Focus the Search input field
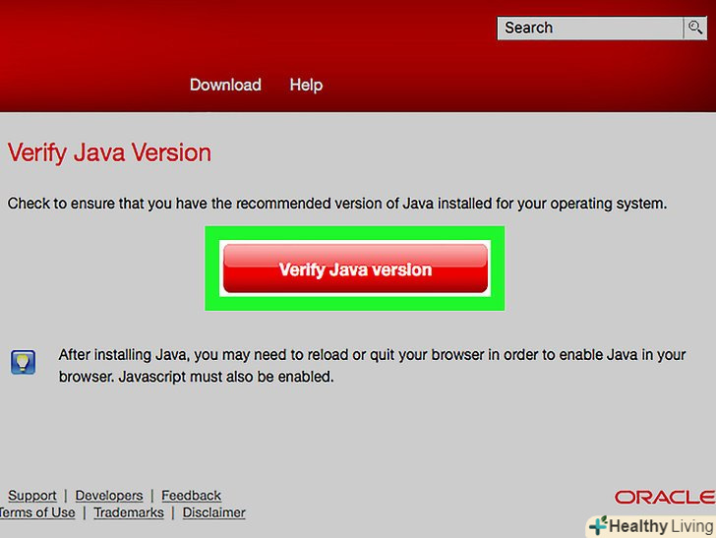Screen dimensions: 716x538 (x=590, y=29)
